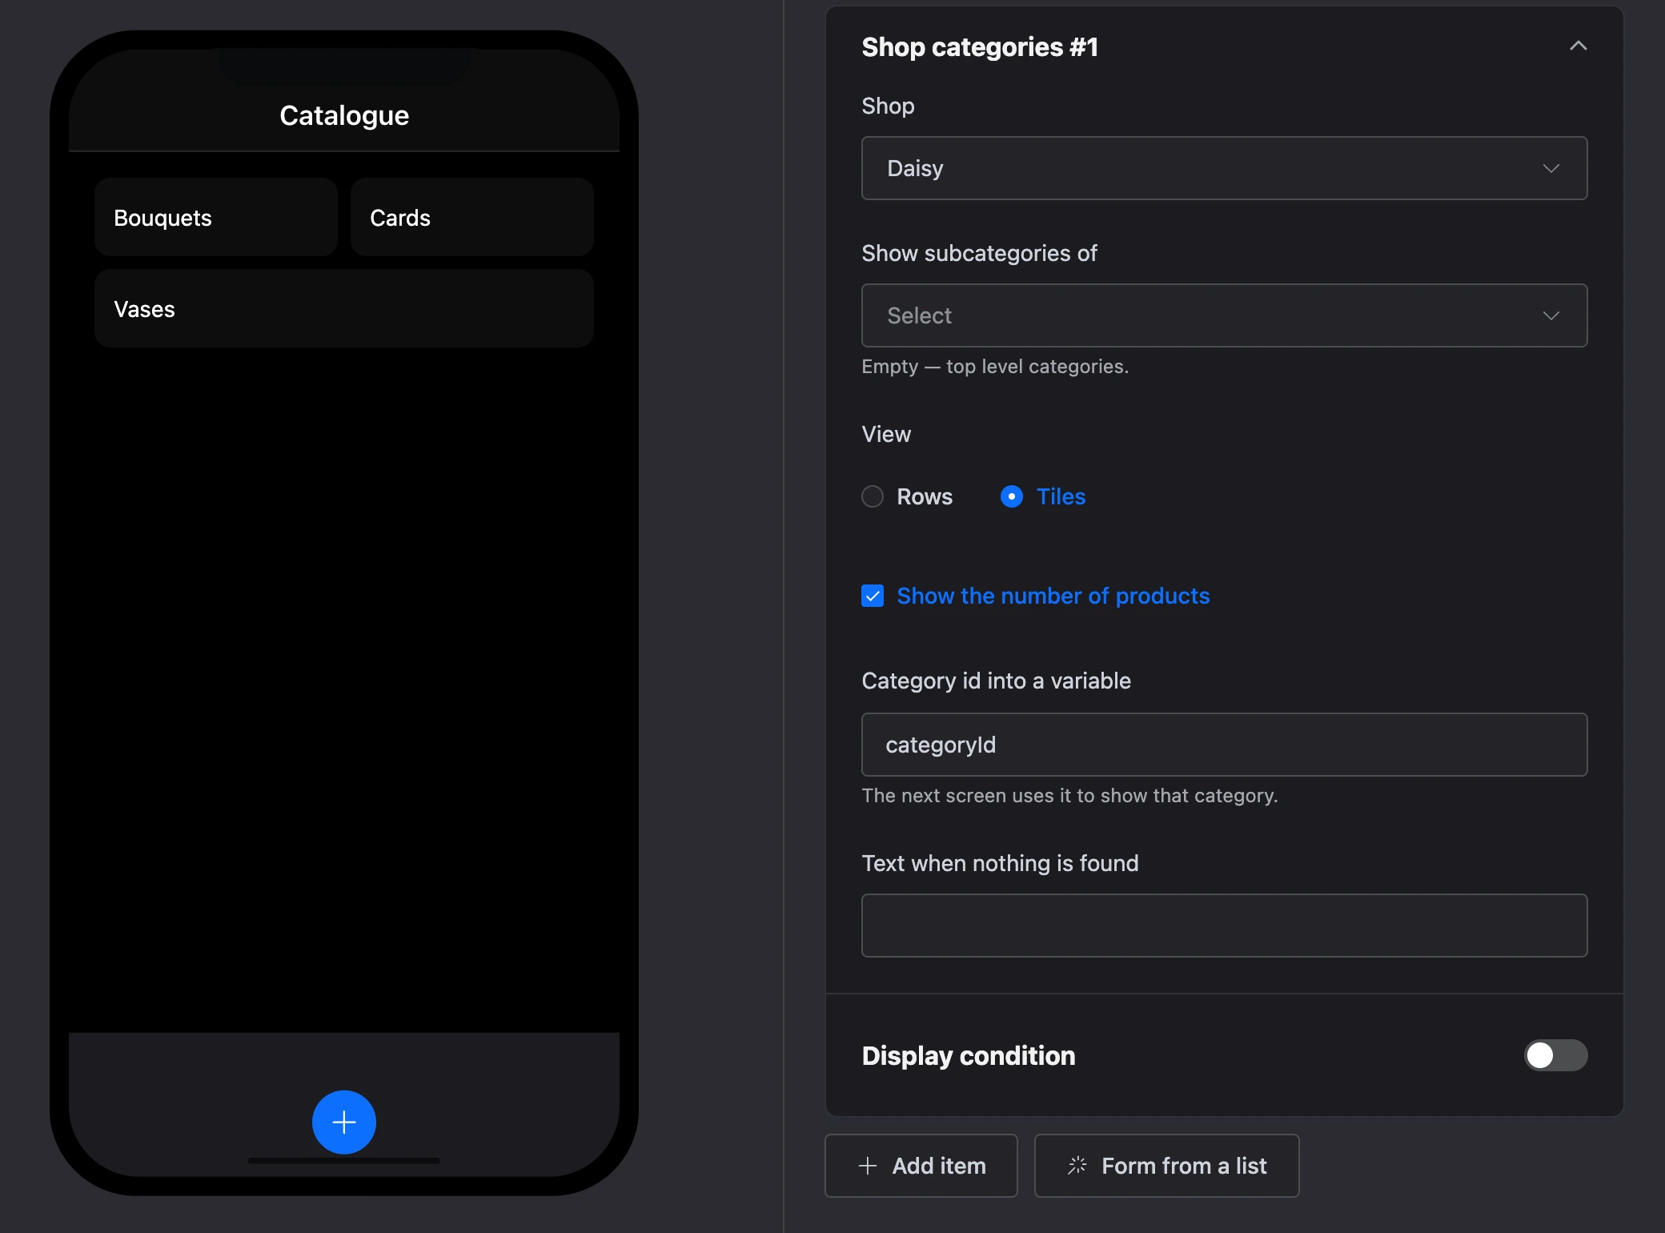Click the Add item button
Viewport: 1665px width, 1233px height.
[921, 1166]
